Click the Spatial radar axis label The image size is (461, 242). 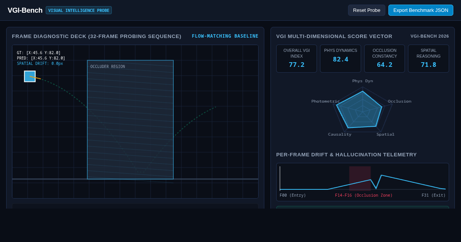coord(385,134)
